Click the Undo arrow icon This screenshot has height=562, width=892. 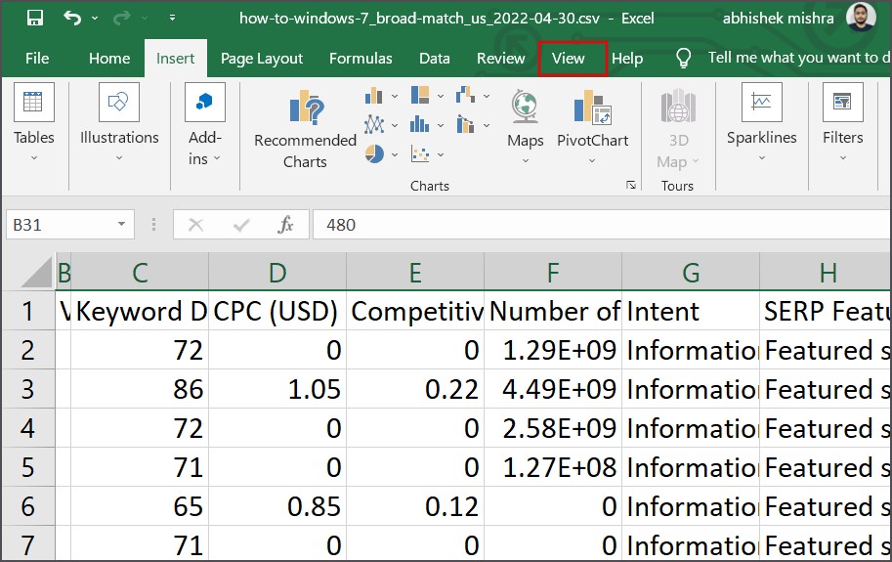tap(71, 18)
